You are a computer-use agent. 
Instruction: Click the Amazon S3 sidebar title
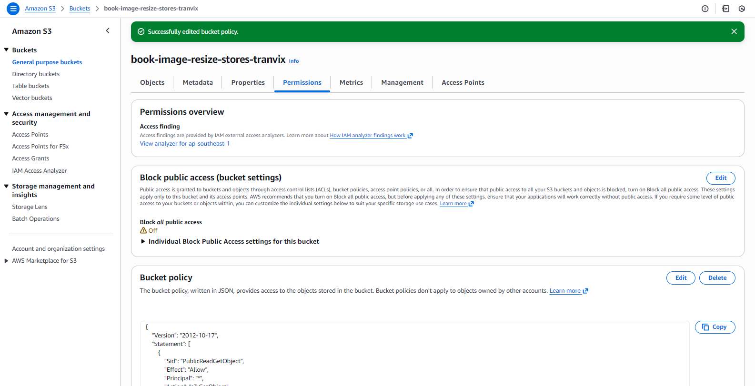tap(32, 31)
